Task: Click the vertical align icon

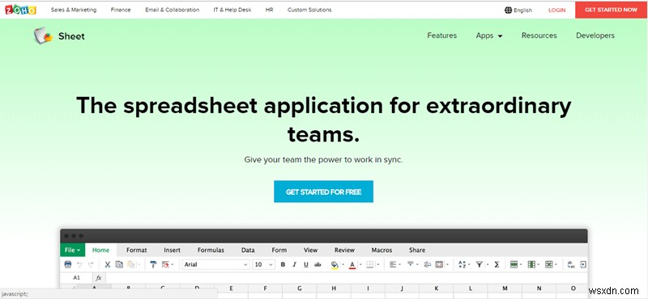Action: pyautogui.click(x=411, y=264)
